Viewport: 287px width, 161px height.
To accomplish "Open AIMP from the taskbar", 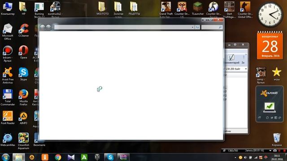I will tap(32, 157).
